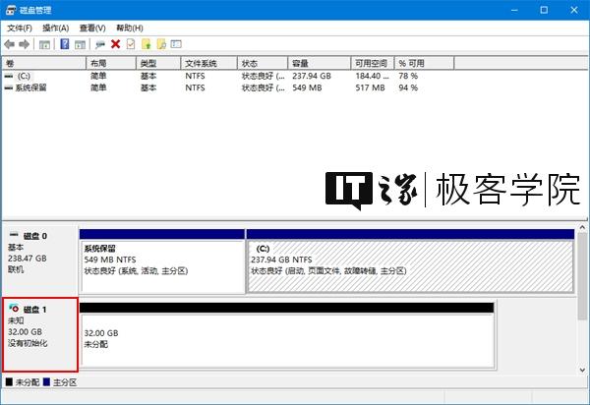Click the disk pane scrollbar up arrow

click(x=582, y=227)
